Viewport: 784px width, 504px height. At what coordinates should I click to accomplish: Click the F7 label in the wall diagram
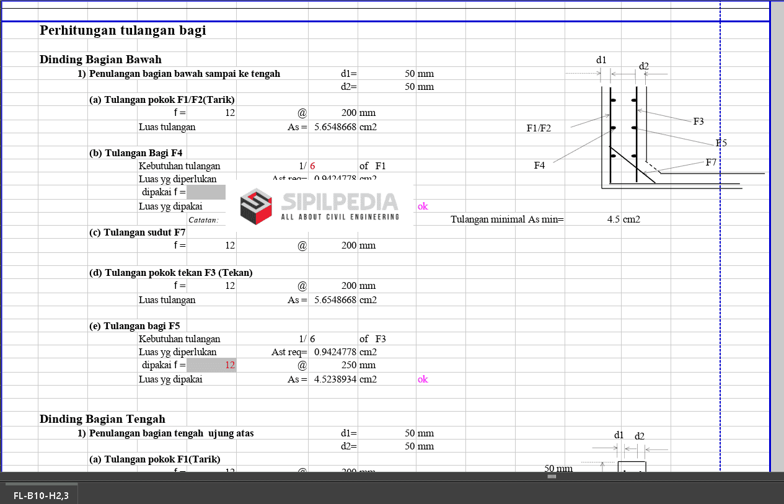[x=711, y=162]
